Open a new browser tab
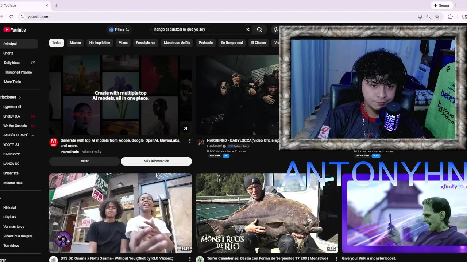Viewport: 467px width, 262px height. tap(56, 5)
